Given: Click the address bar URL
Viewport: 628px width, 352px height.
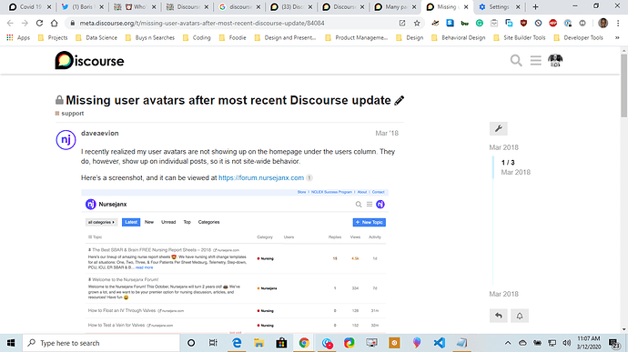Looking at the screenshot, I should [x=202, y=24].
